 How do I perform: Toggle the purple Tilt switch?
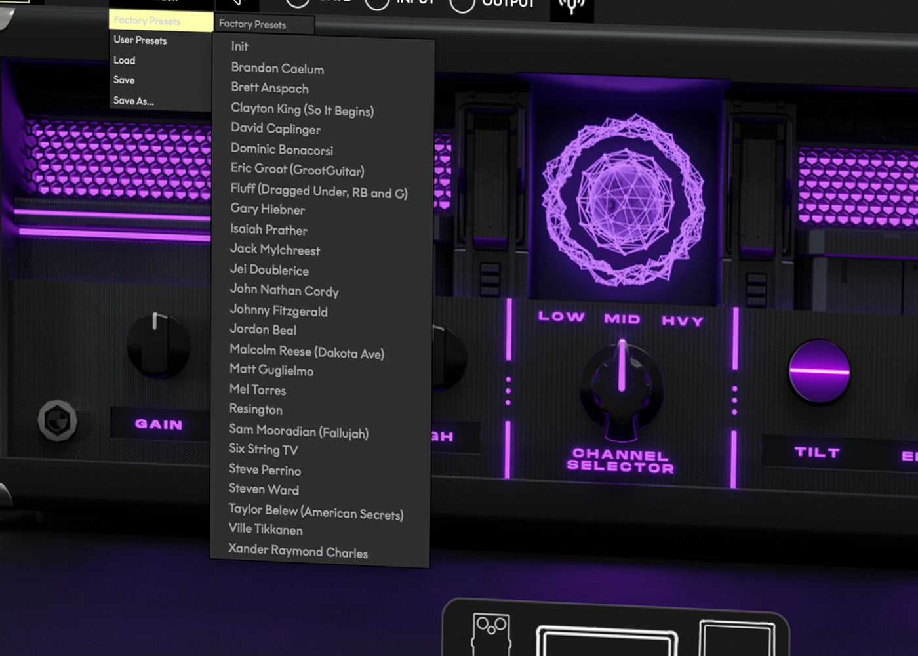[819, 371]
